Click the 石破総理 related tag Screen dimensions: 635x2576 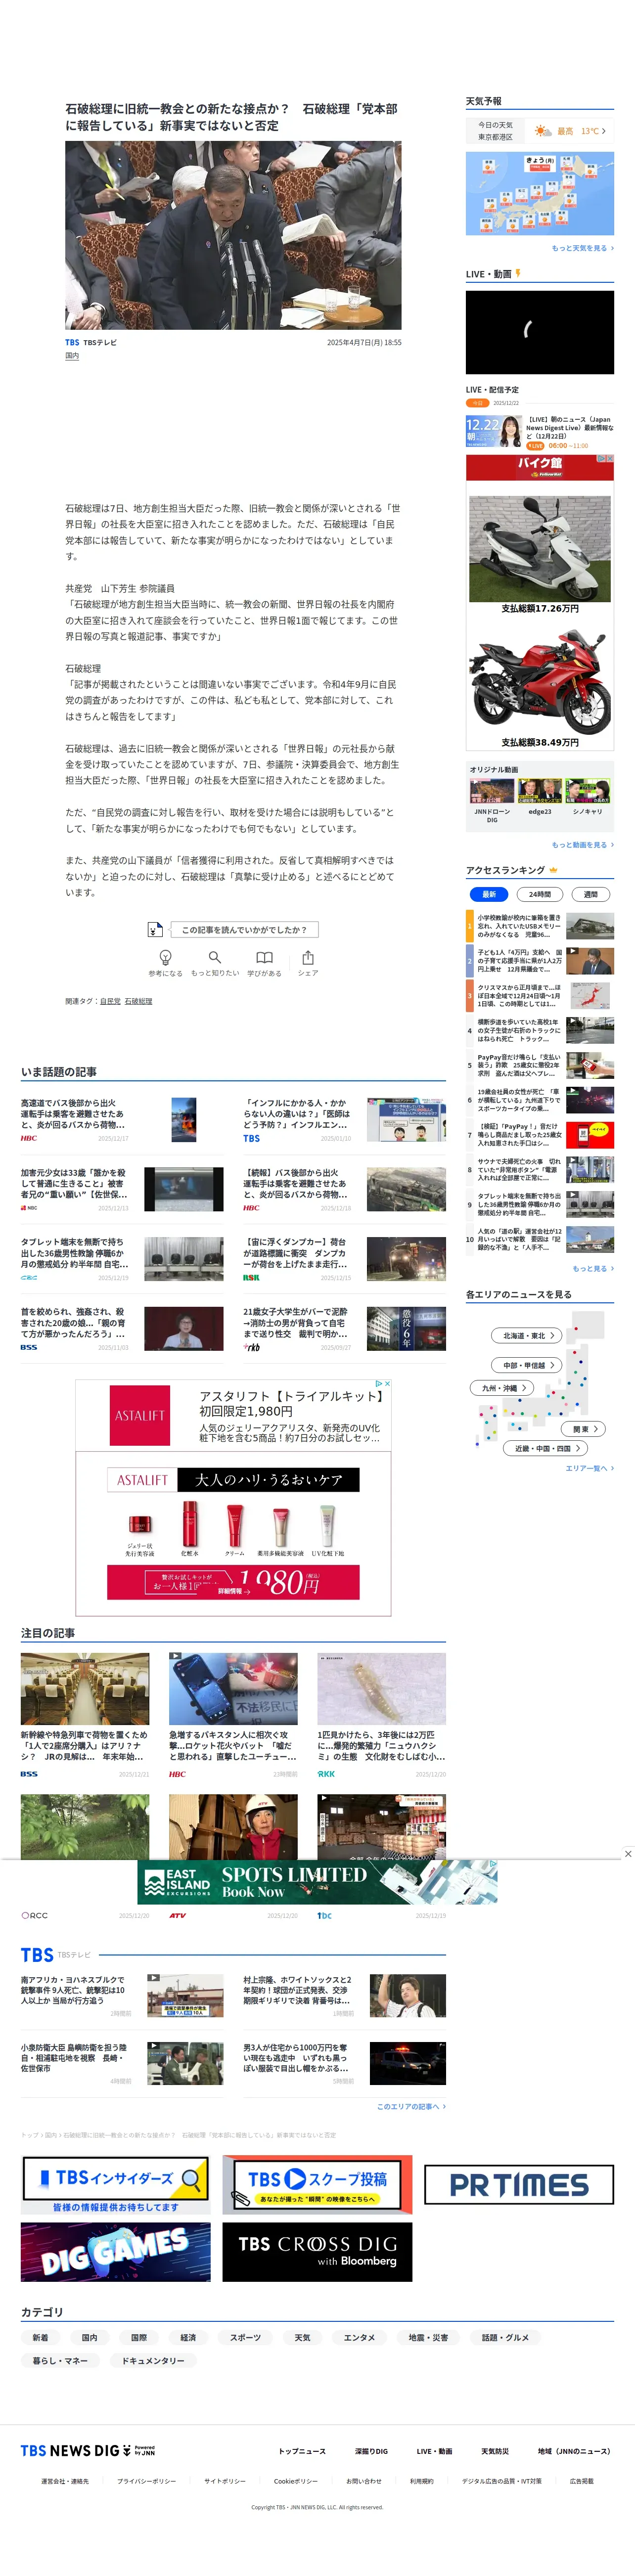click(138, 1001)
